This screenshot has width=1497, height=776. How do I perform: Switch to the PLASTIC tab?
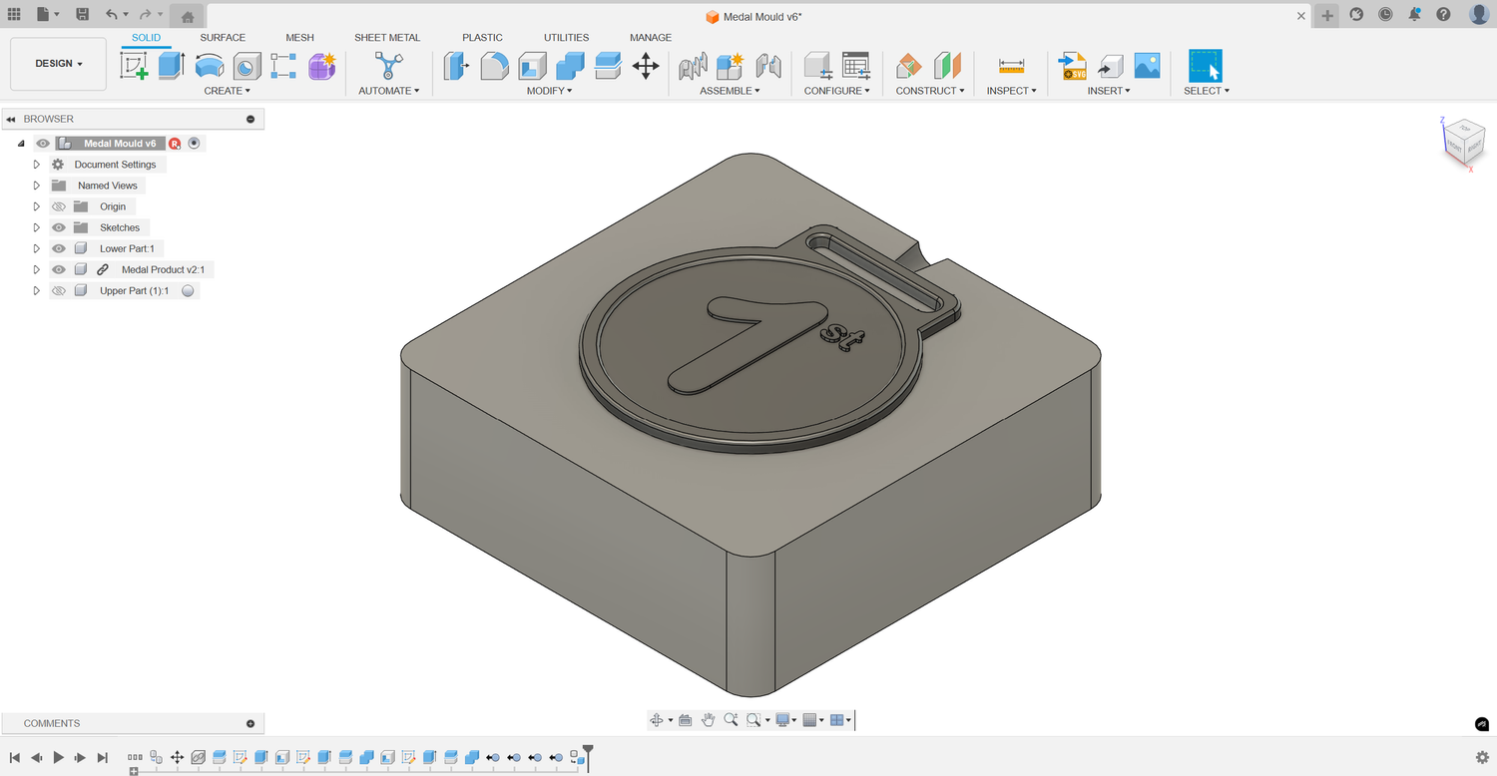pos(482,38)
